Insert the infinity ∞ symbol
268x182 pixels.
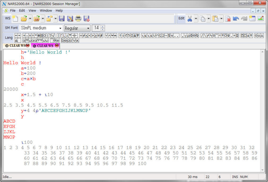coord(58,41)
